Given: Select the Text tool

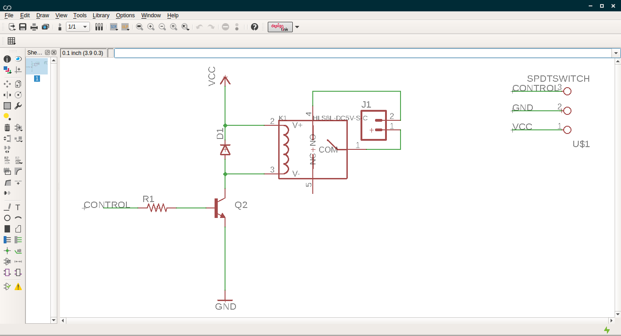Looking at the screenshot, I should pyautogui.click(x=18, y=207).
